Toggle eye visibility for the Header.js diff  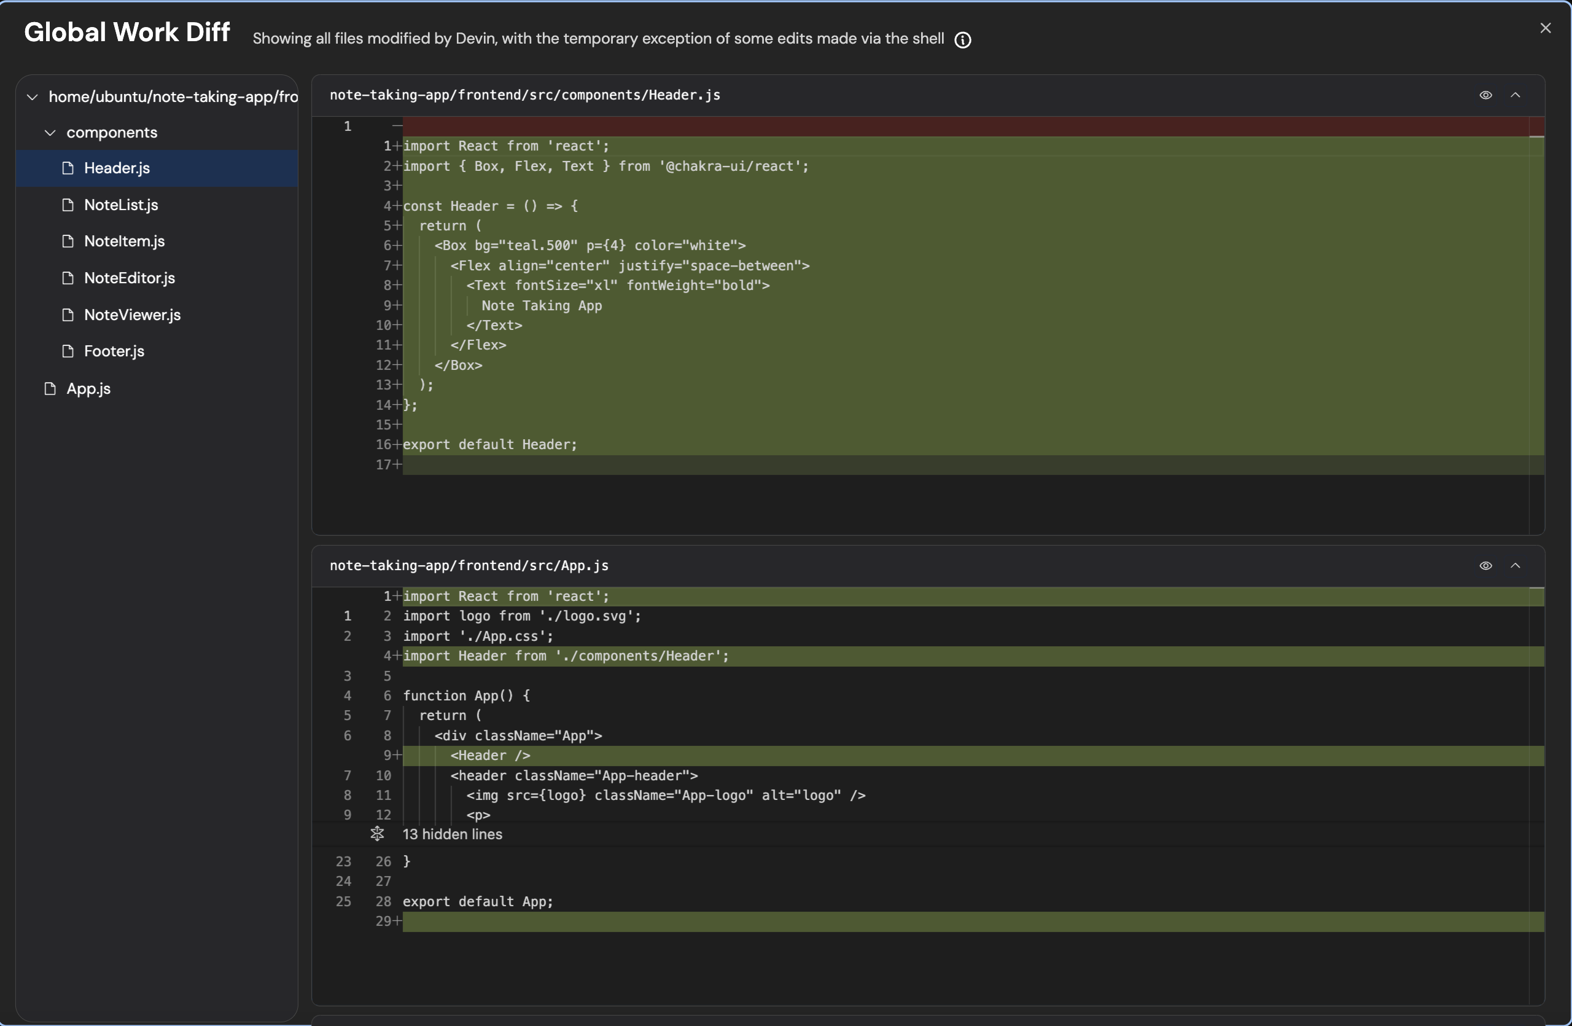(x=1485, y=95)
